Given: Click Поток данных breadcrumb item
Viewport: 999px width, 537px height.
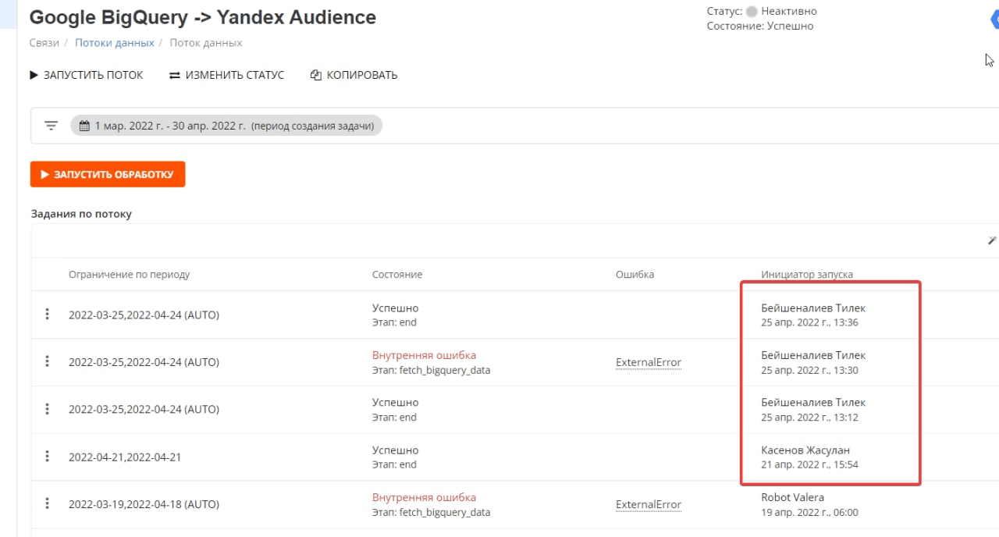Looking at the screenshot, I should pyautogui.click(x=206, y=43).
